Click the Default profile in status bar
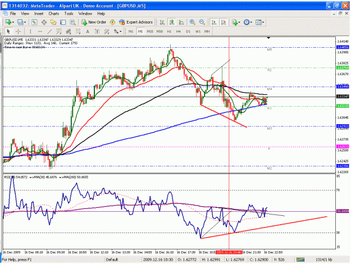This screenshot has width=351, height=264. (x=112, y=260)
